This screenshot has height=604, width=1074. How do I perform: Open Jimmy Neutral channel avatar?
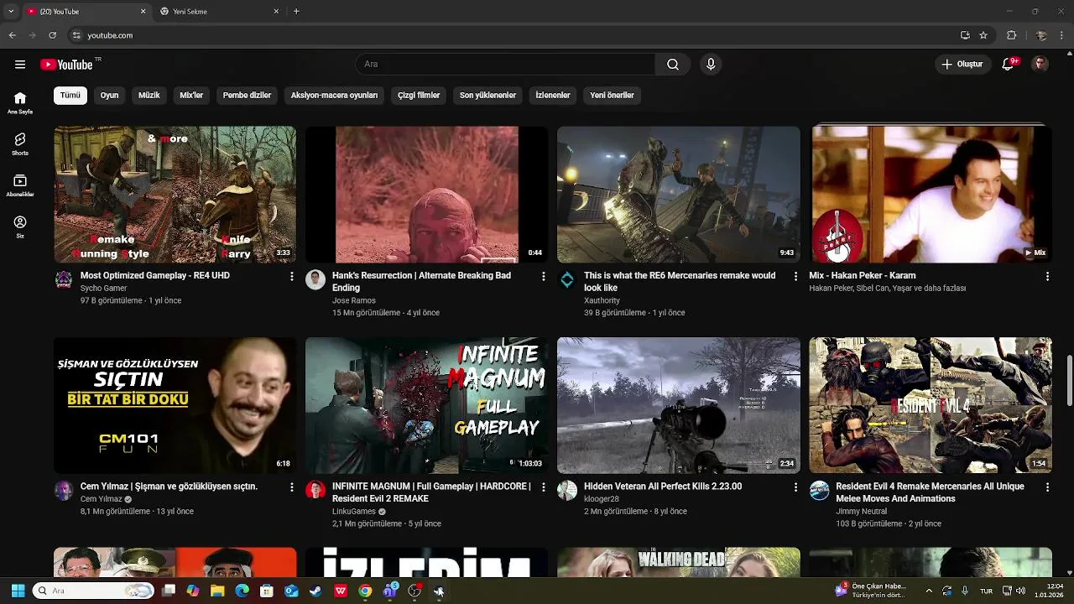pos(819,490)
